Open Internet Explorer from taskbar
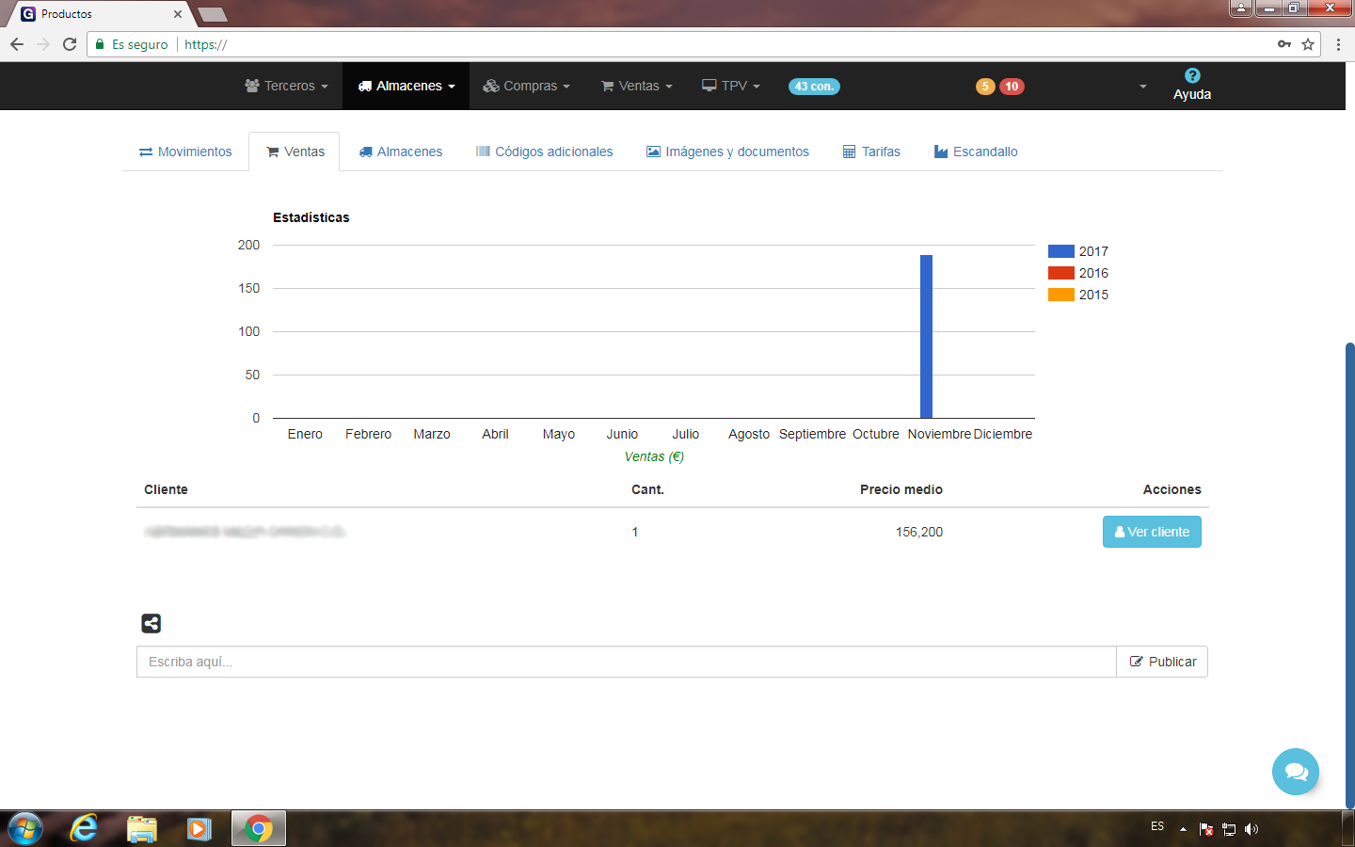Screen dimensions: 1355x847 tap(84, 828)
